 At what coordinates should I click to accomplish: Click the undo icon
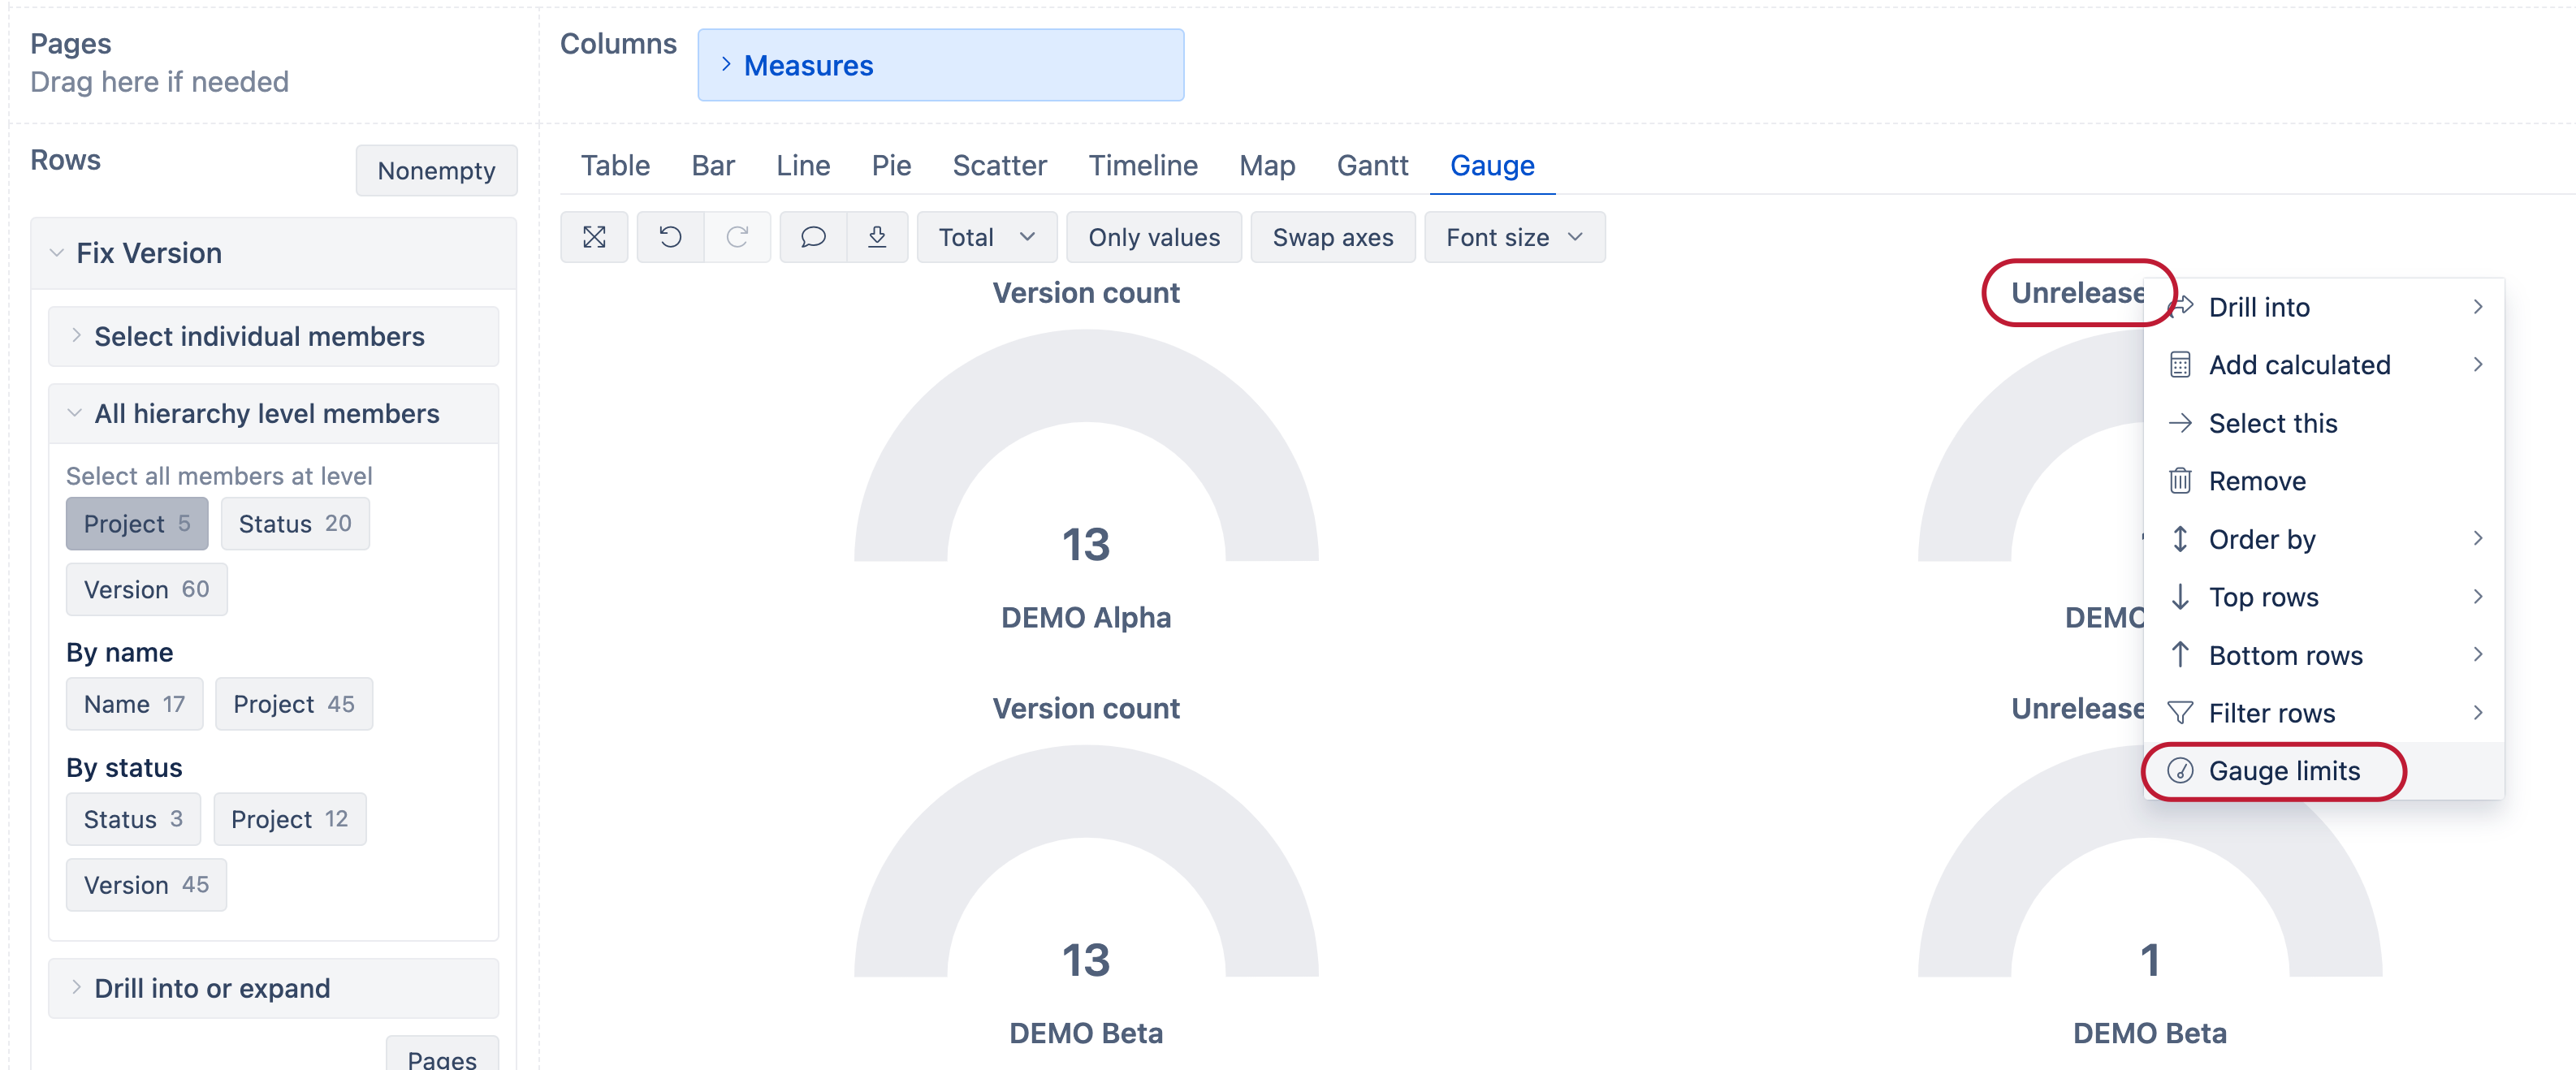670,237
